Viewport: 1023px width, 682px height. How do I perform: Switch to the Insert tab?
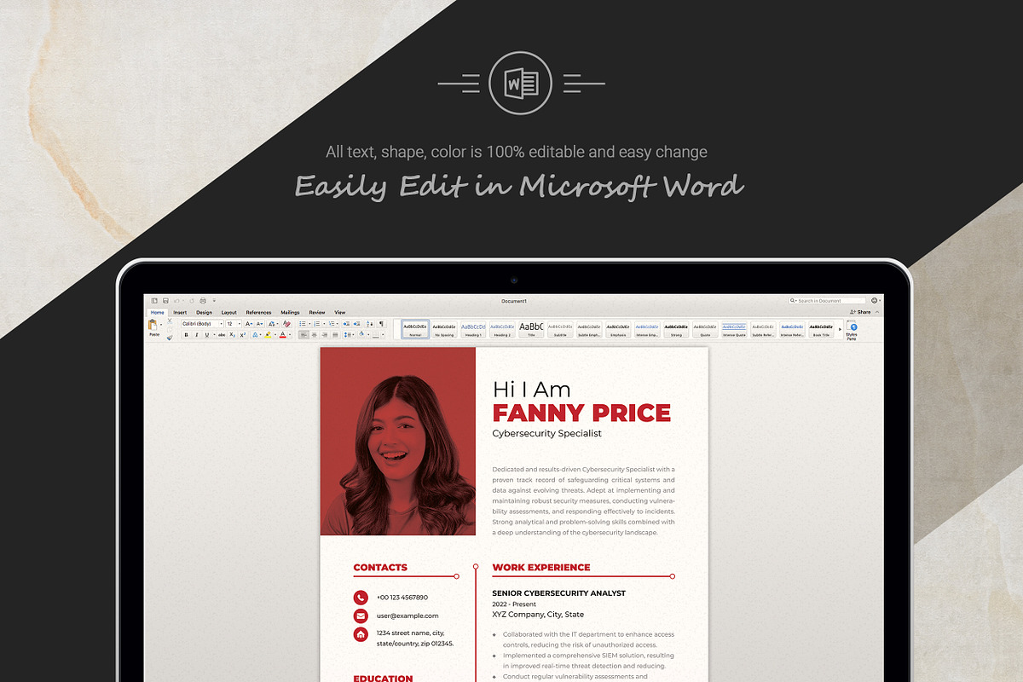tap(180, 313)
